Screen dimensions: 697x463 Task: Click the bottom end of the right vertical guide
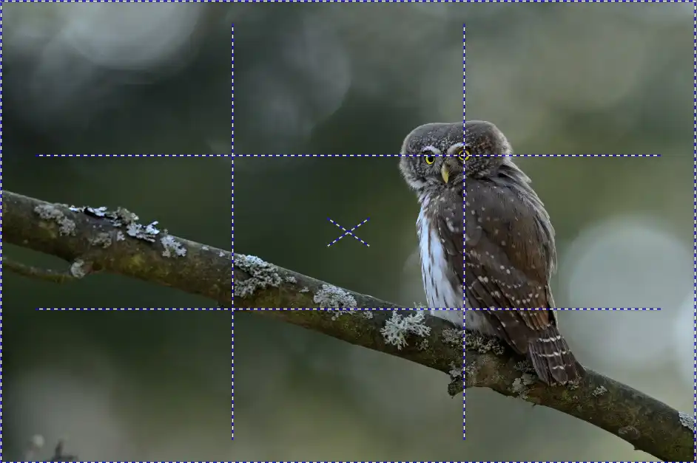[464, 437]
